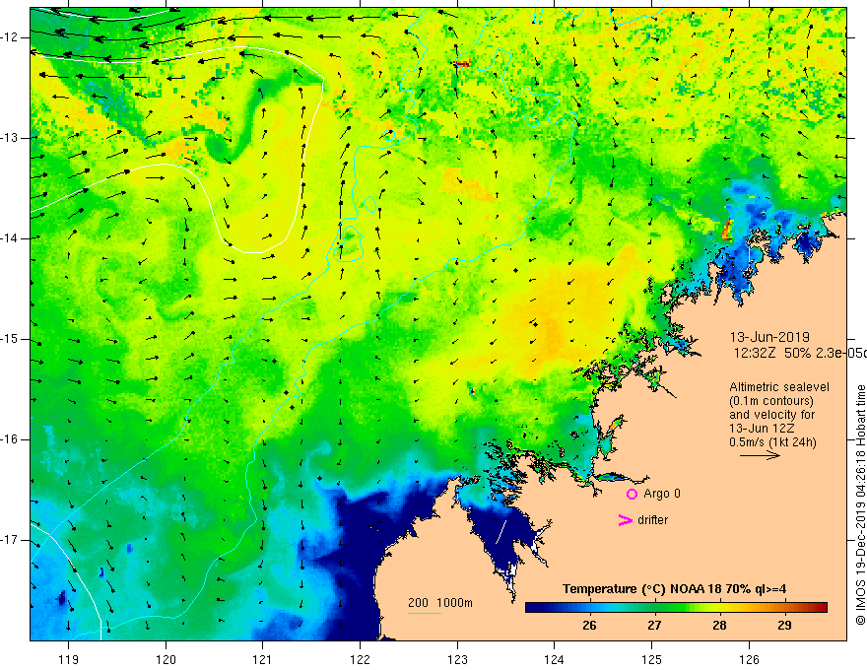Click longitude axis label 119
The width and height of the screenshot is (867, 670).
[x=69, y=659]
